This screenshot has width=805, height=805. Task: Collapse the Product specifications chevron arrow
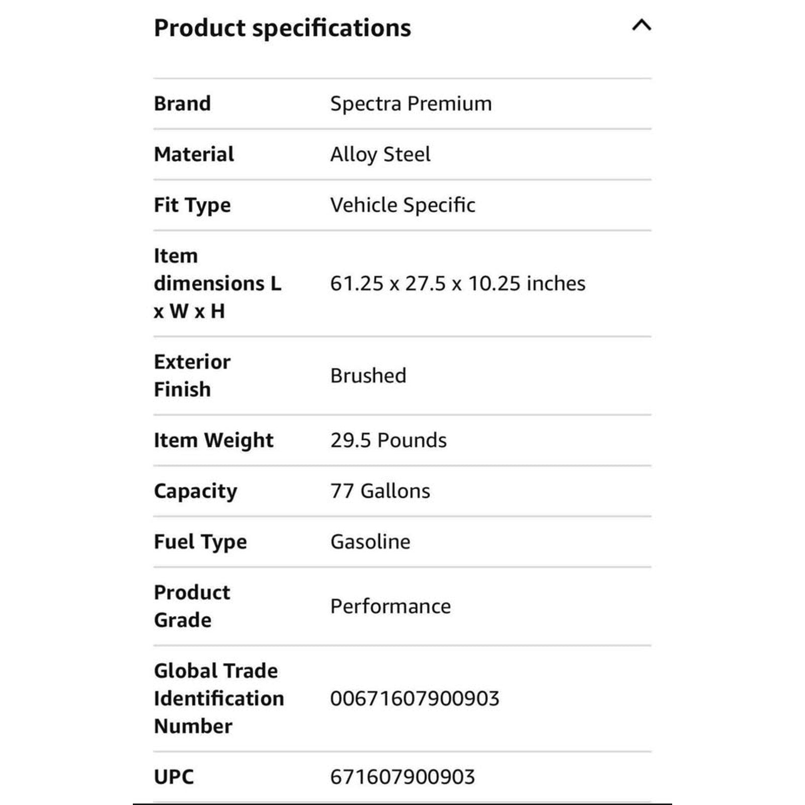[641, 25]
